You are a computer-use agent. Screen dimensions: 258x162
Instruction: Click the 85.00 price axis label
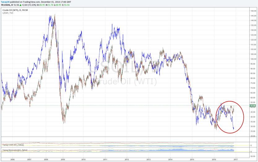point(253,74)
